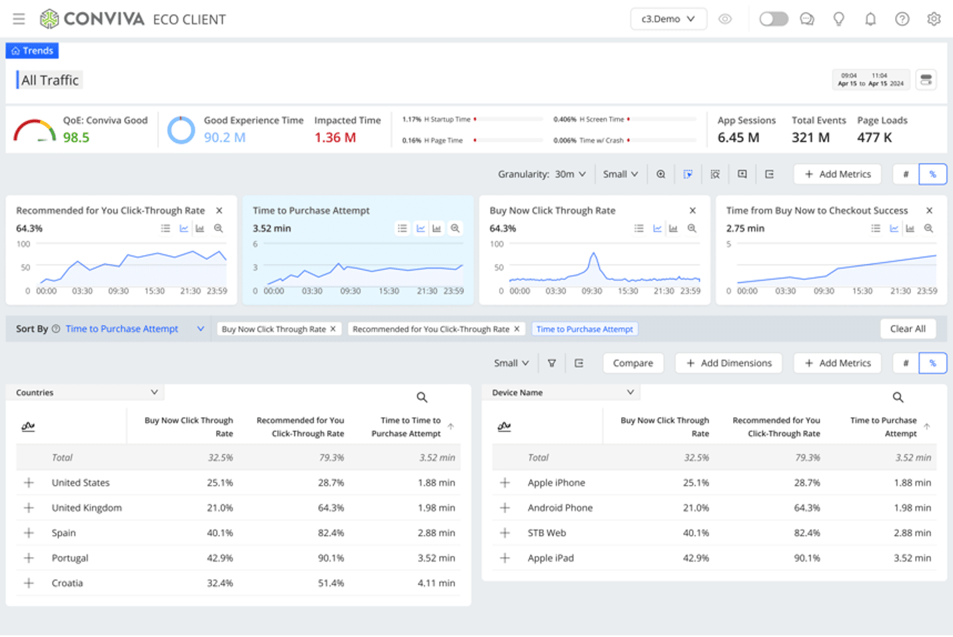Expand the United States row

coord(29,482)
